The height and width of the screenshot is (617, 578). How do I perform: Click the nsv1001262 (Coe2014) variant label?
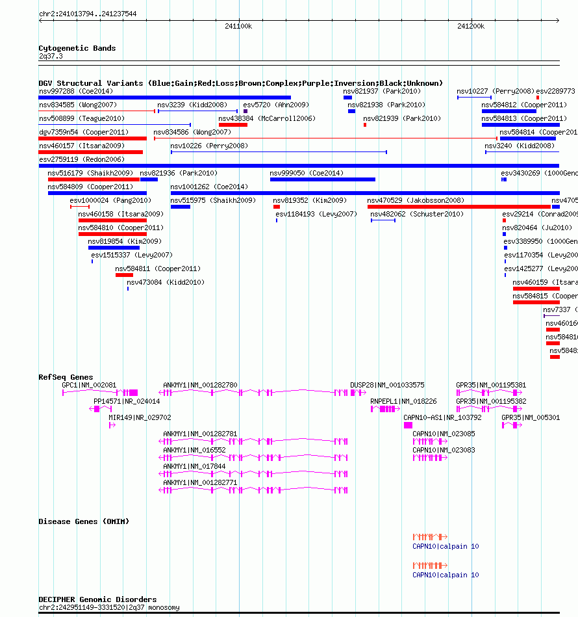(209, 187)
